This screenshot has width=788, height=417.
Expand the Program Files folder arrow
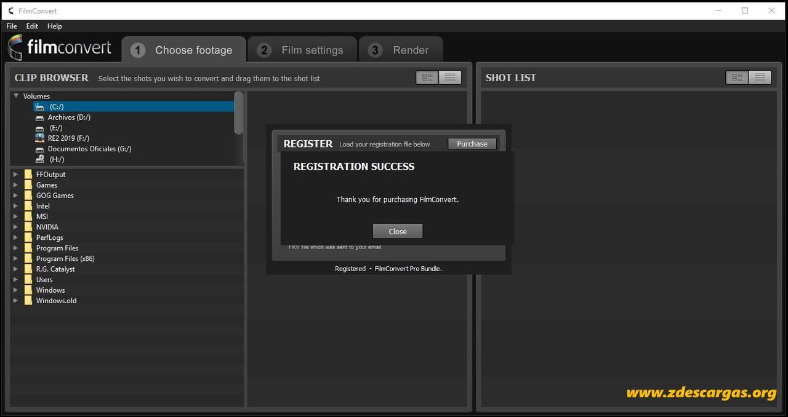pos(15,248)
